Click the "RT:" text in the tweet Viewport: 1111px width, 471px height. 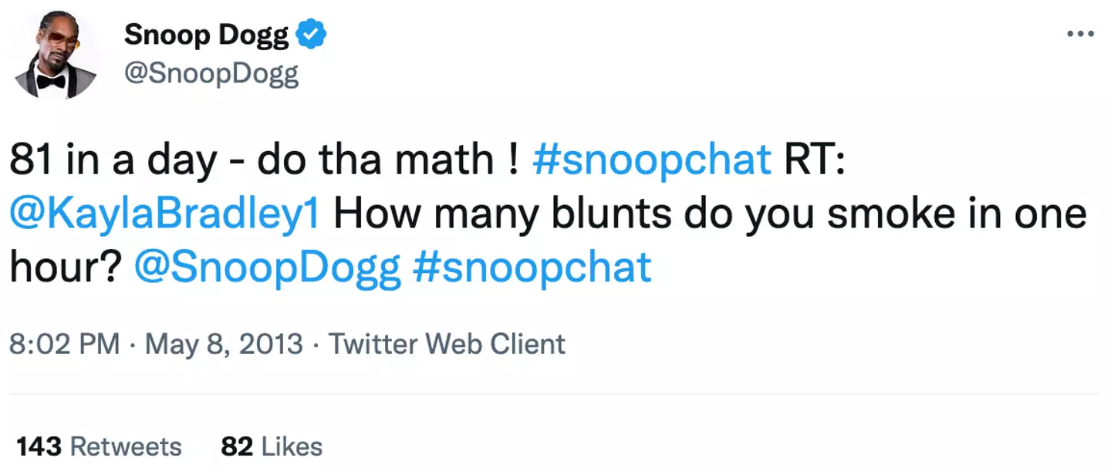coord(815,160)
